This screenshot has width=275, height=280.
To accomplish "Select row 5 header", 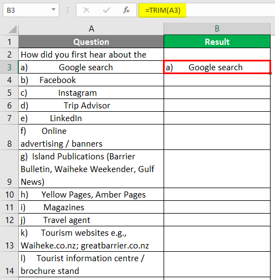I will pyautogui.click(x=9, y=92).
